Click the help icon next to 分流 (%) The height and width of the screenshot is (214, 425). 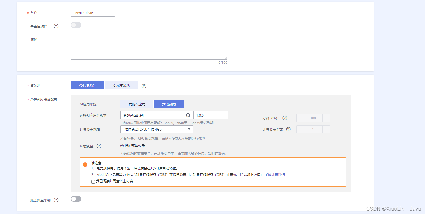285,118
